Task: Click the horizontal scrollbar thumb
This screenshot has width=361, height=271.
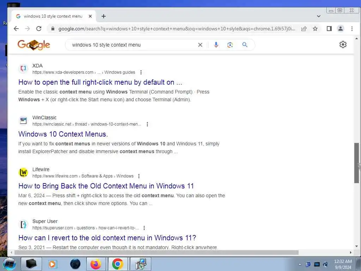Action: tap(156, 253)
